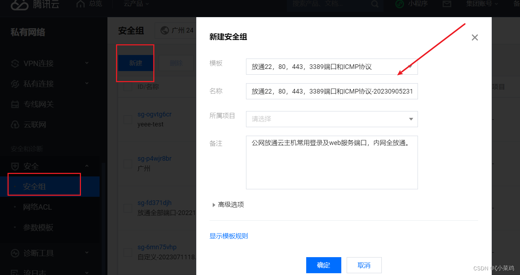Open 专线网关 in the sidebar

click(x=38, y=104)
